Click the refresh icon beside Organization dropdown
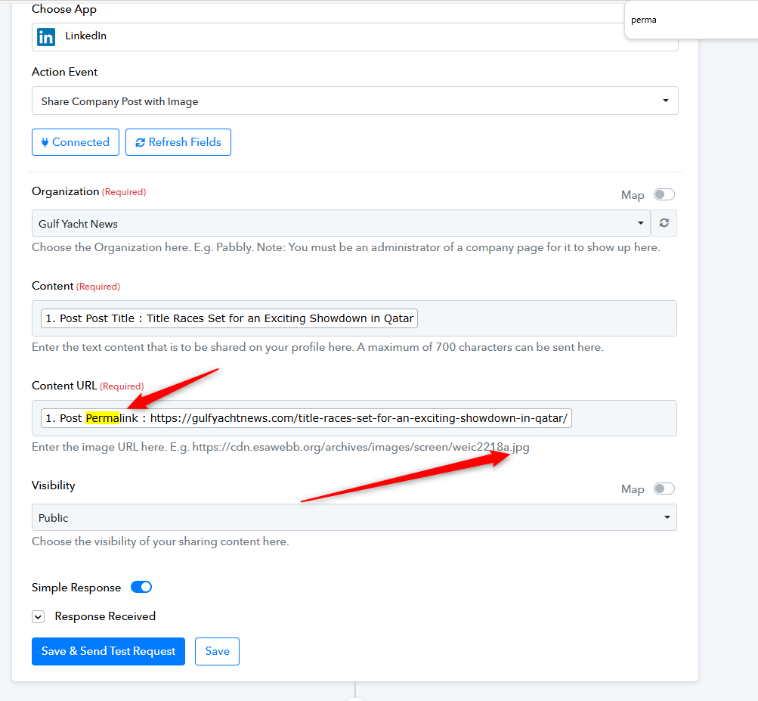The height and width of the screenshot is (701, 758). (664, 223)
